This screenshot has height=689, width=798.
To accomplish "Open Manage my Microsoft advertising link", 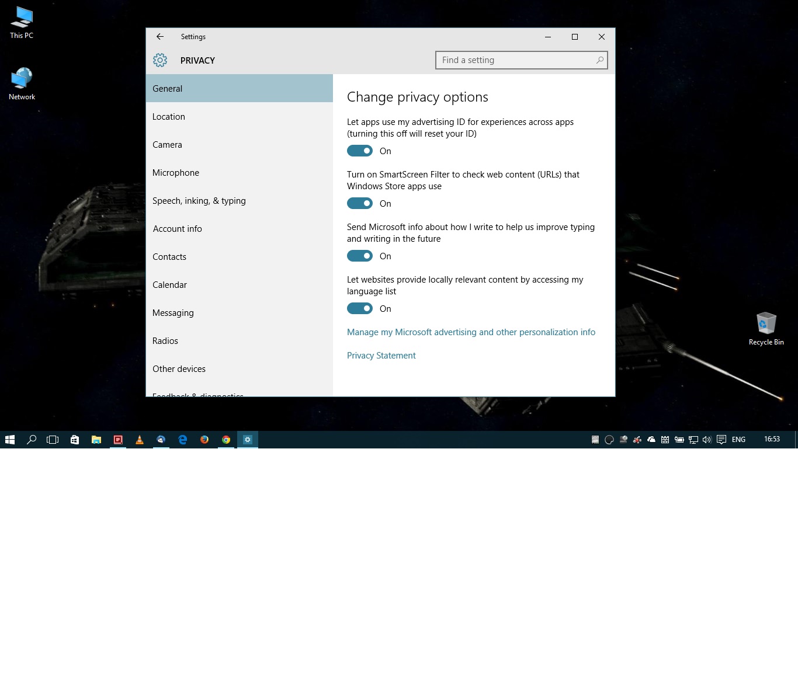I will coord(471,332).
